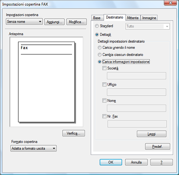Click the Predef. button

click(x=158, y=146)
